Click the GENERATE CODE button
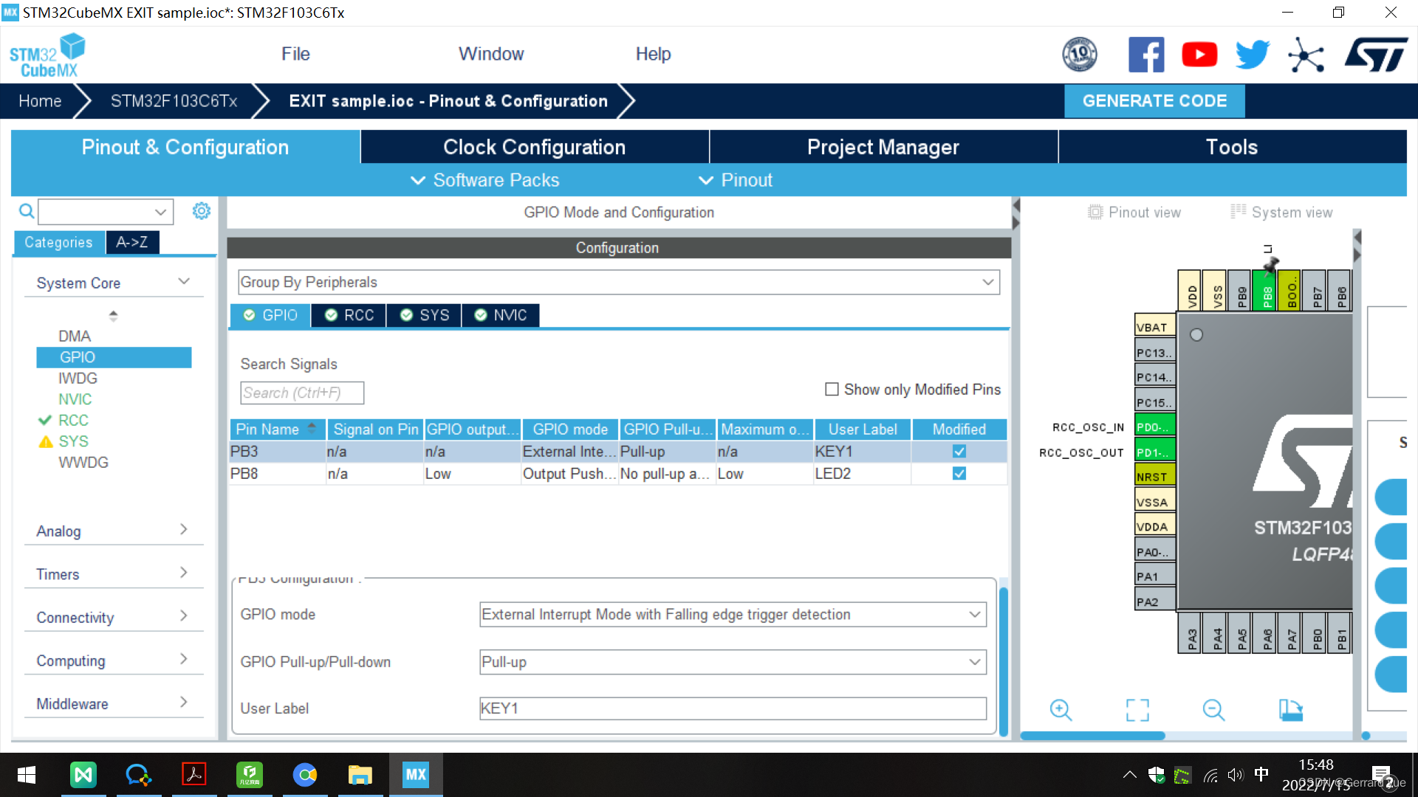The height and width of the screenshot is (797, 1418). point(1154,101)
